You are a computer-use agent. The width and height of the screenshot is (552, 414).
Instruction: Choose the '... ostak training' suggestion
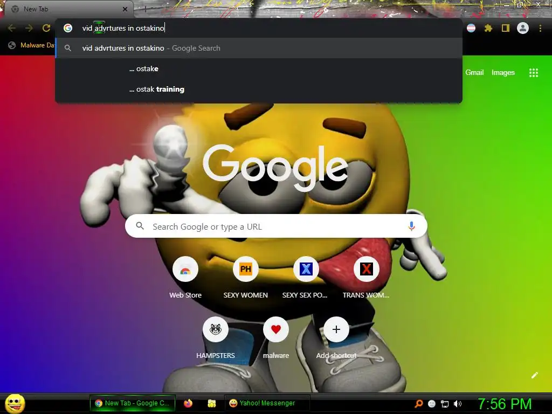tap(259, 89)
